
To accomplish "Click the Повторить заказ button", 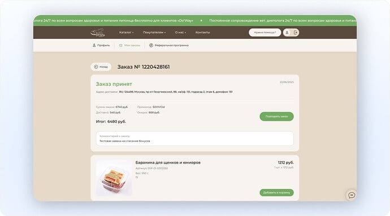I will [276, 116].
